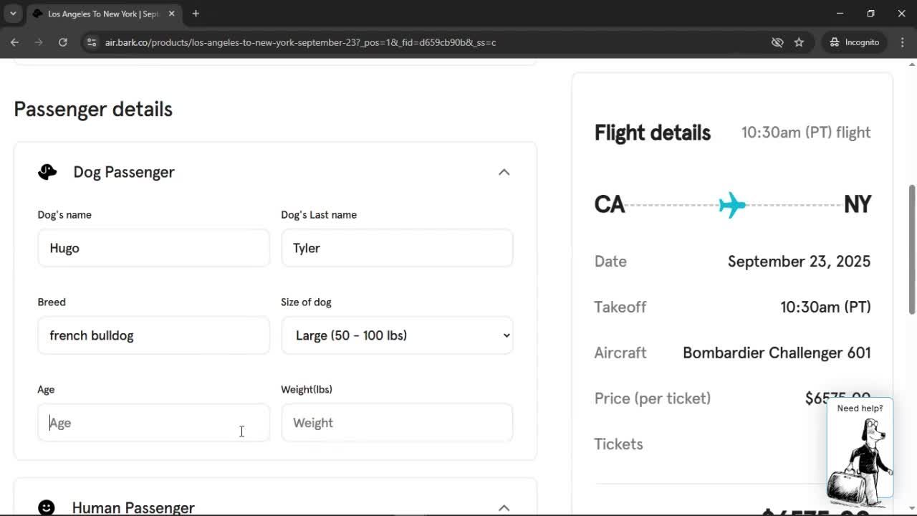Collapse the Dog Passenger section chevron
The image size is (917, 516).
(504, 172)
